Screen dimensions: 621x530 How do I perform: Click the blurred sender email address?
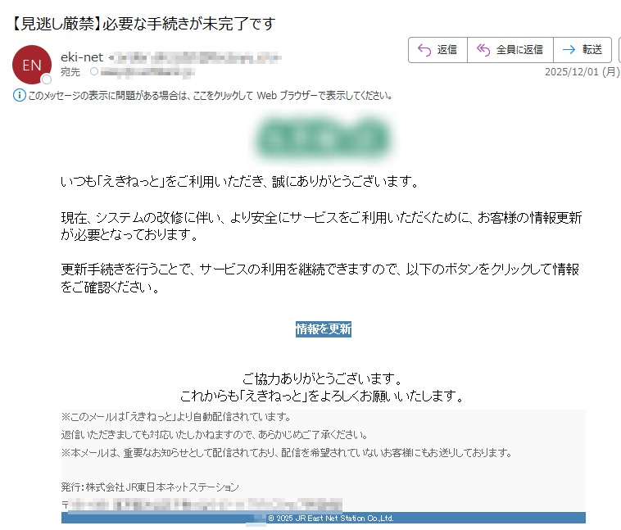pyautogui.click(x=197, y=57)
